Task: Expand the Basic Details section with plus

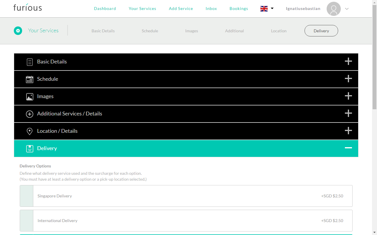Action: (x=348, y=61)
